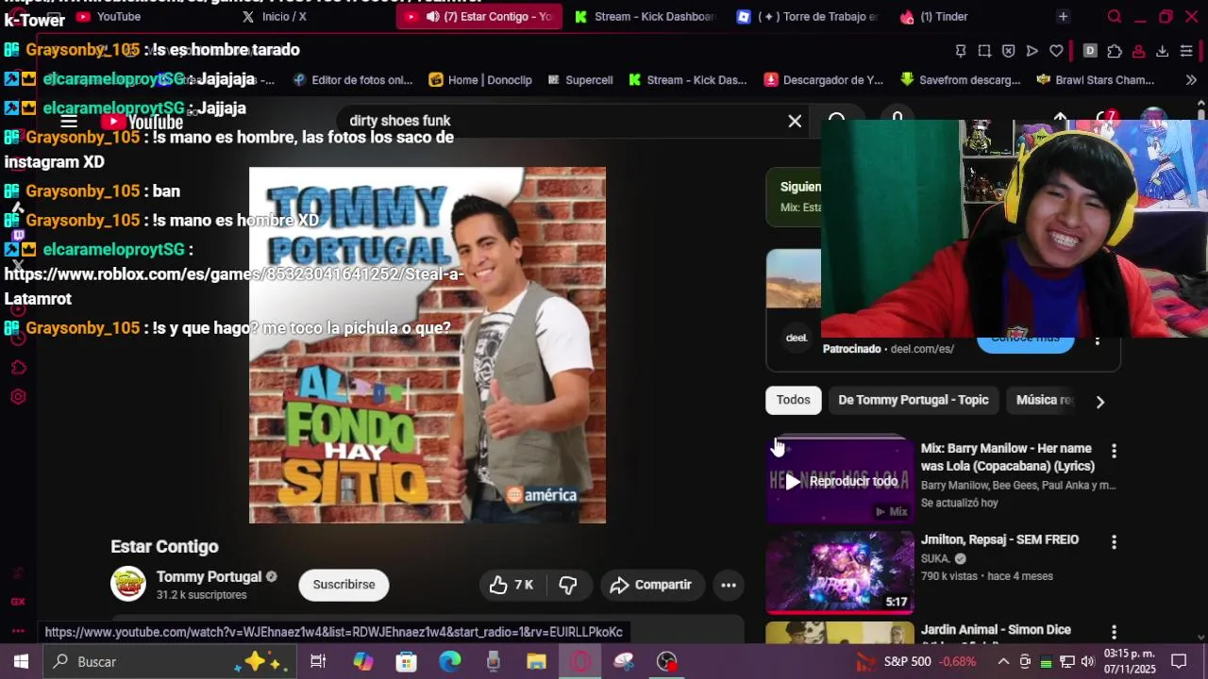
Task: Click the dislike thumbs-down button
Action: (568, 585)
